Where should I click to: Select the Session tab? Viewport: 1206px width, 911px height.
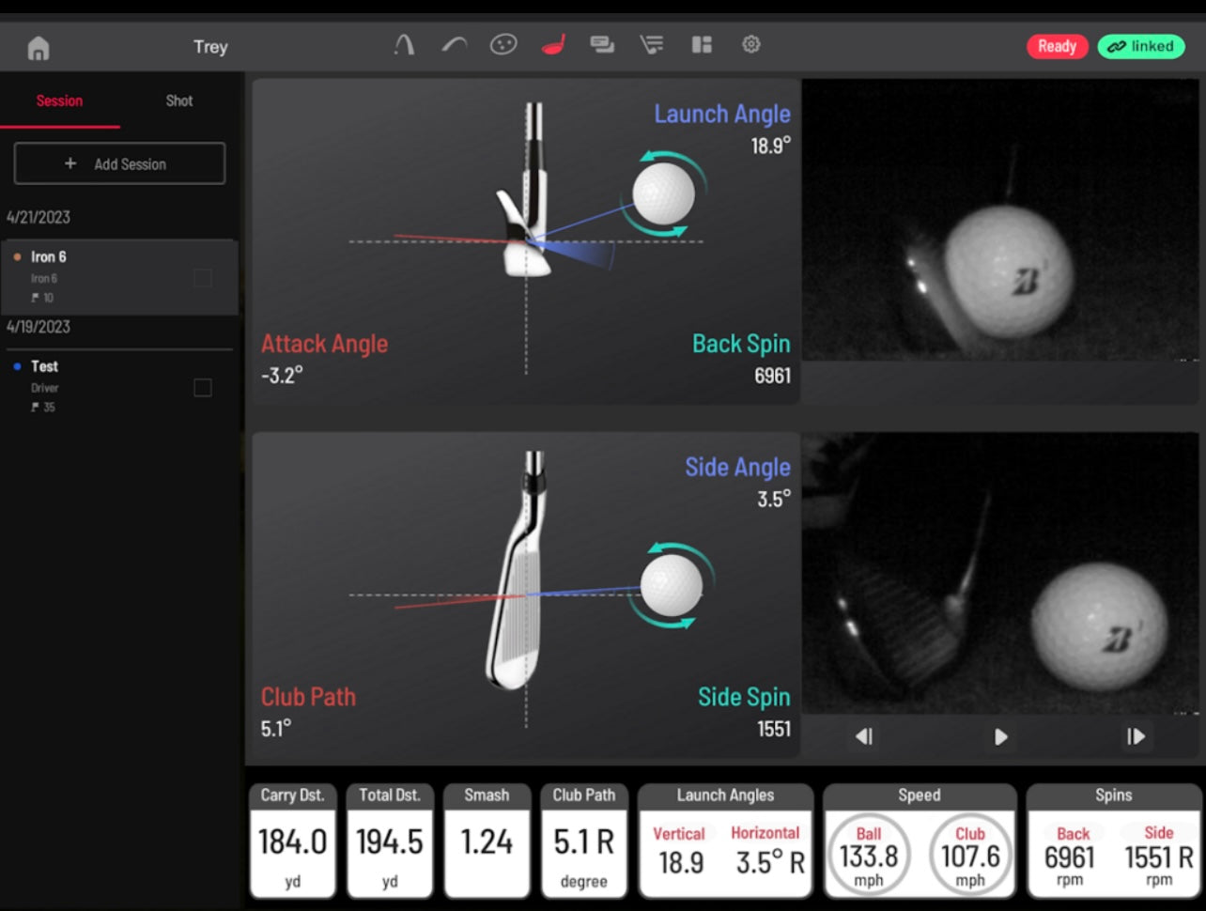pos(59,100)
